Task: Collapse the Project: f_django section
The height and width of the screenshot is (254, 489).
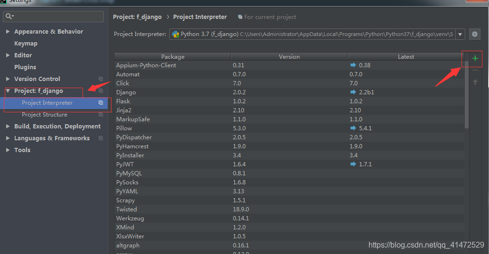Action: click(x=8, y=91)
